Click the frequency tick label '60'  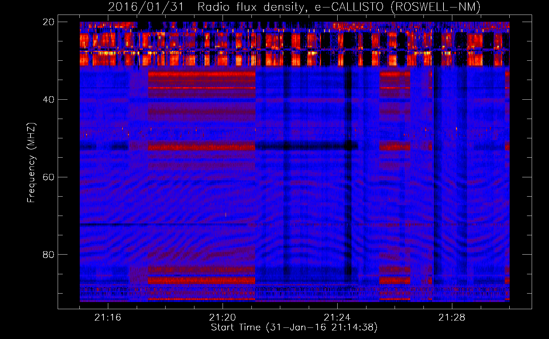[49, 177]
